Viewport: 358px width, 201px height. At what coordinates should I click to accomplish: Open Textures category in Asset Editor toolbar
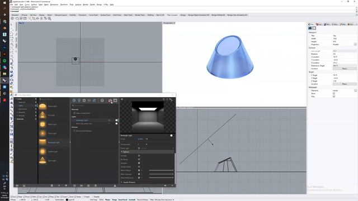tap(94, 100)
